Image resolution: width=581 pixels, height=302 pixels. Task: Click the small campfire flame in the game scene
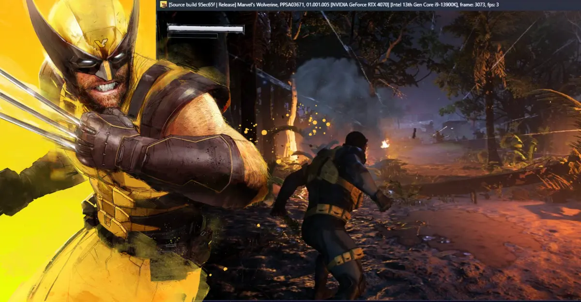coord(385,144)
